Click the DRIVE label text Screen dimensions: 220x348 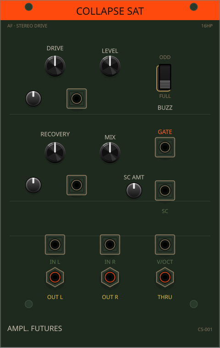[55, 48]
